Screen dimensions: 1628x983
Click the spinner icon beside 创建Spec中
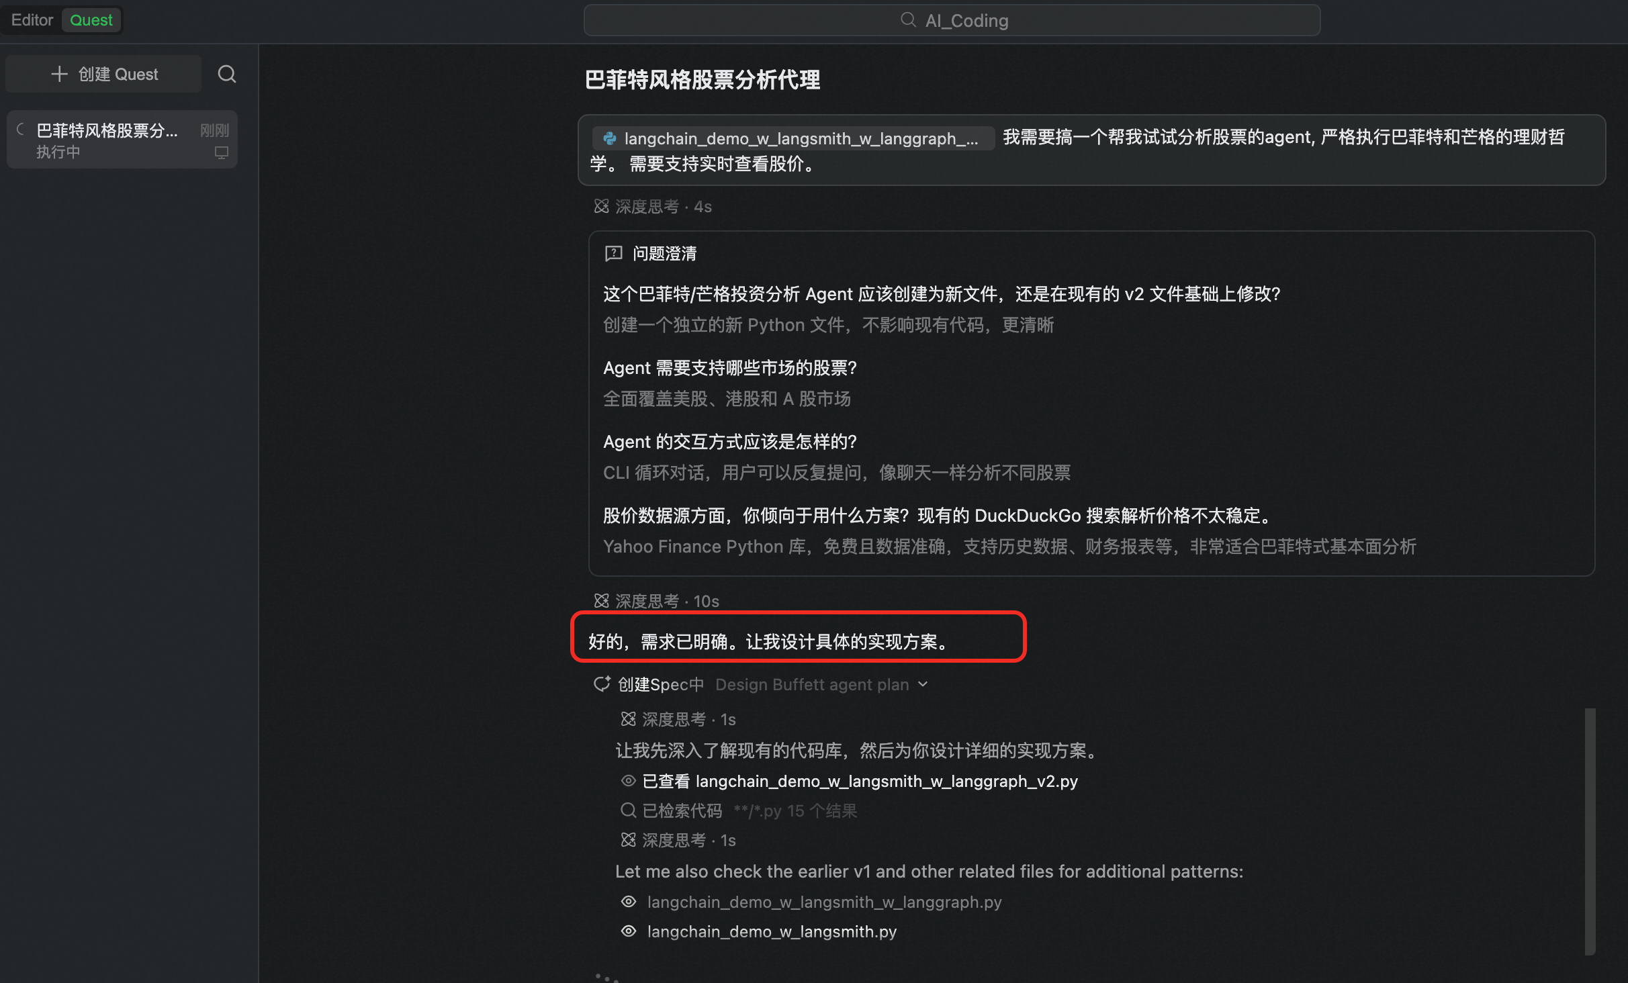point(601,684)
